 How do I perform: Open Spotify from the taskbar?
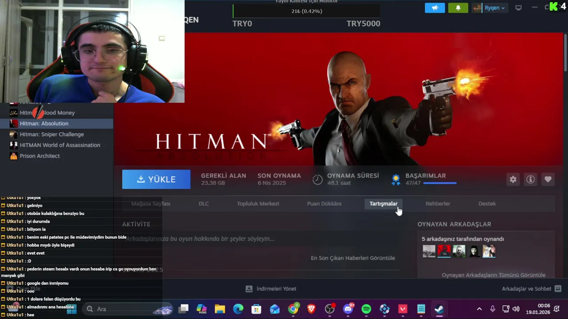(x=367, y=309)
